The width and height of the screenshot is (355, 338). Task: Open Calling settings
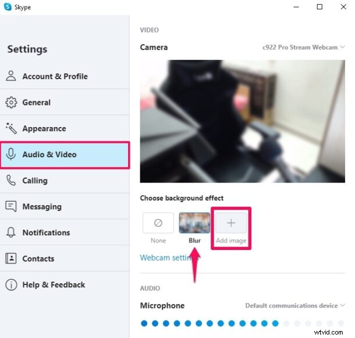click(65, 181)
